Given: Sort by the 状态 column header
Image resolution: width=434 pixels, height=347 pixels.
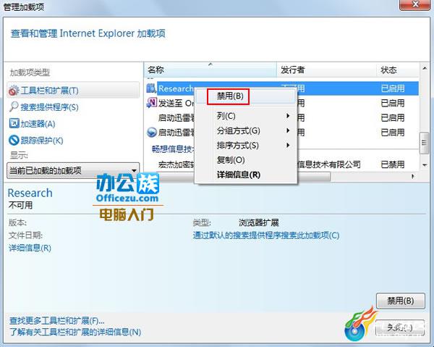Looking at the screenshot, I should click(398, 70).
